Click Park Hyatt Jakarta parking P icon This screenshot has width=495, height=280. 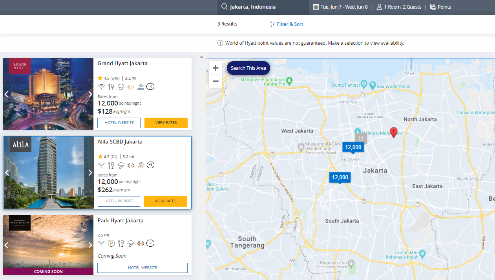tap(111, 244)
